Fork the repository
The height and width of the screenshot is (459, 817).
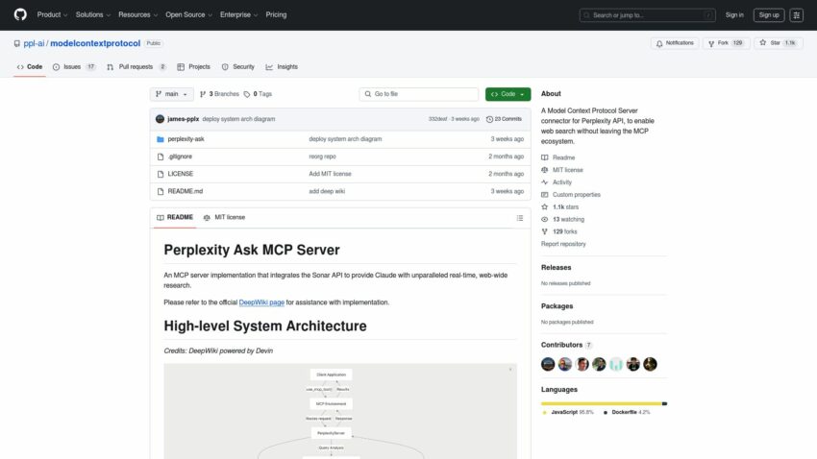point(727,43)
